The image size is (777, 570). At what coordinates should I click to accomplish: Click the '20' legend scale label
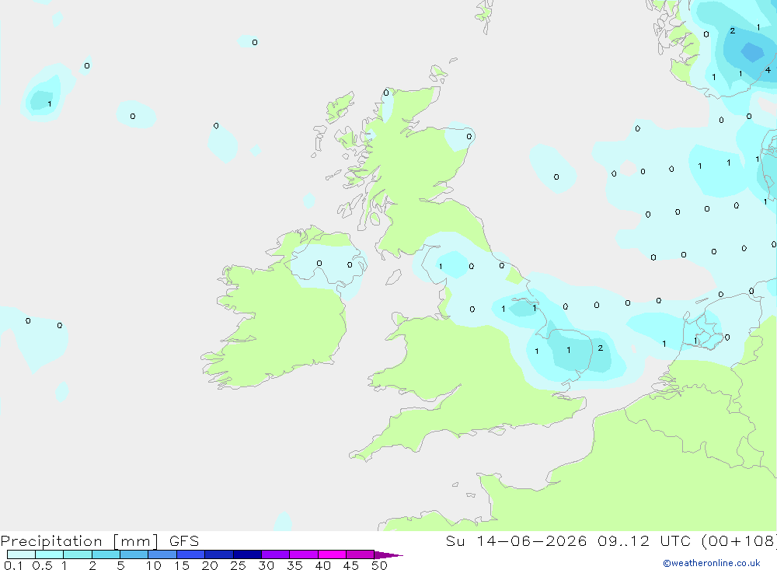click(210, 565)
